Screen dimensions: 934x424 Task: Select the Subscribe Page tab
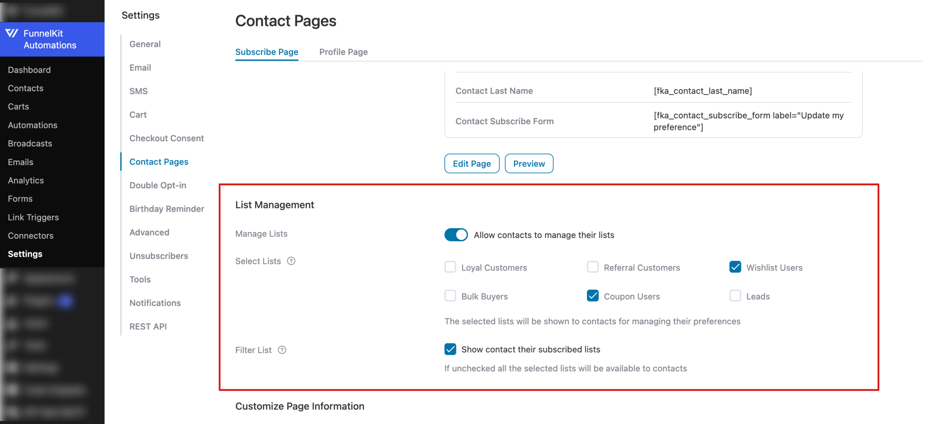click(266, 52)
